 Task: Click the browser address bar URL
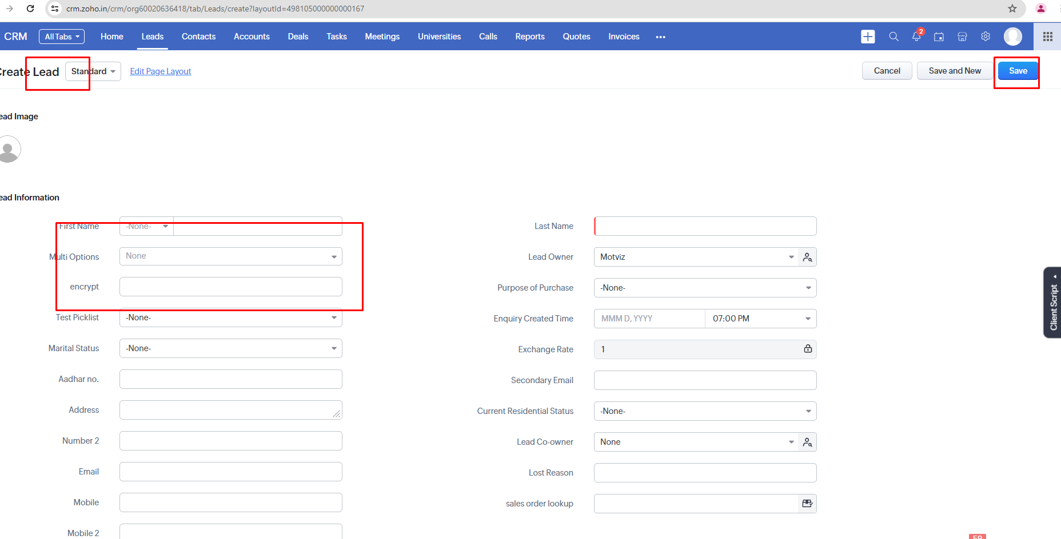point(215,9)
